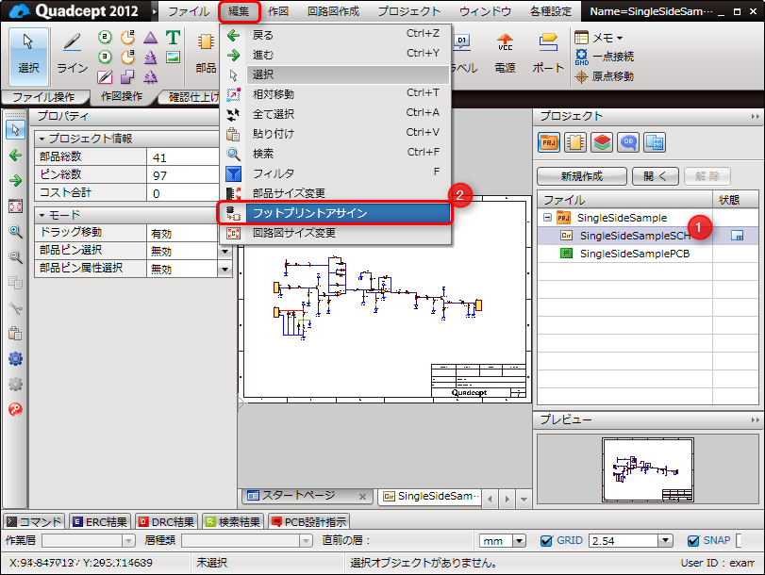Choose 回路図サイズ変更 from the edit menu
This screenshot has height=575, width=765.
point(334,233)
